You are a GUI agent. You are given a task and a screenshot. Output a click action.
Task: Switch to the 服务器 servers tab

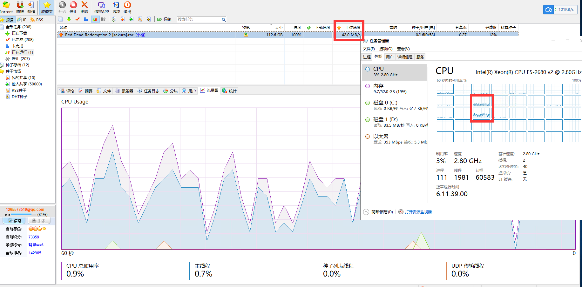pyautogui.click(x=124, y=91)
